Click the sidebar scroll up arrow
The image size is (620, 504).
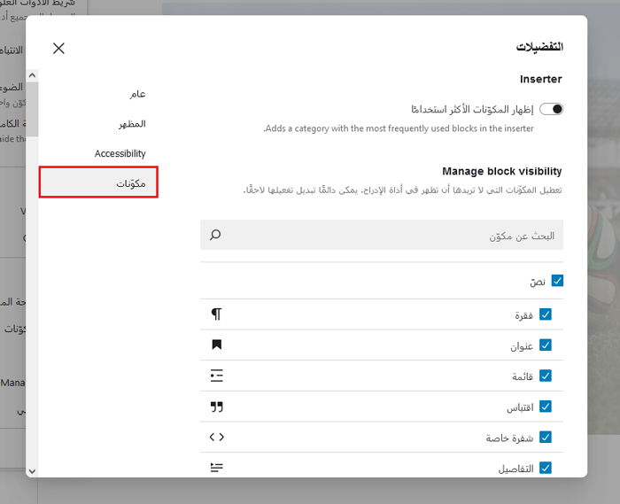(x=33, y=75)
